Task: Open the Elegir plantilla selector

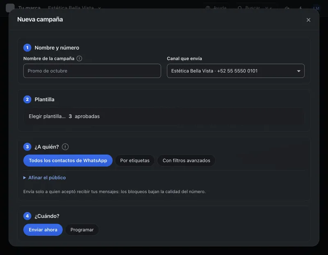Action: (x=164, y=116)
